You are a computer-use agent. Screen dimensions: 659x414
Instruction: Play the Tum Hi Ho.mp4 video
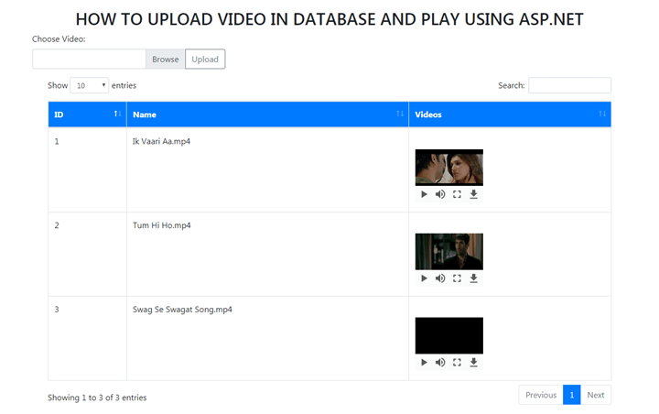tap(424, 278)
